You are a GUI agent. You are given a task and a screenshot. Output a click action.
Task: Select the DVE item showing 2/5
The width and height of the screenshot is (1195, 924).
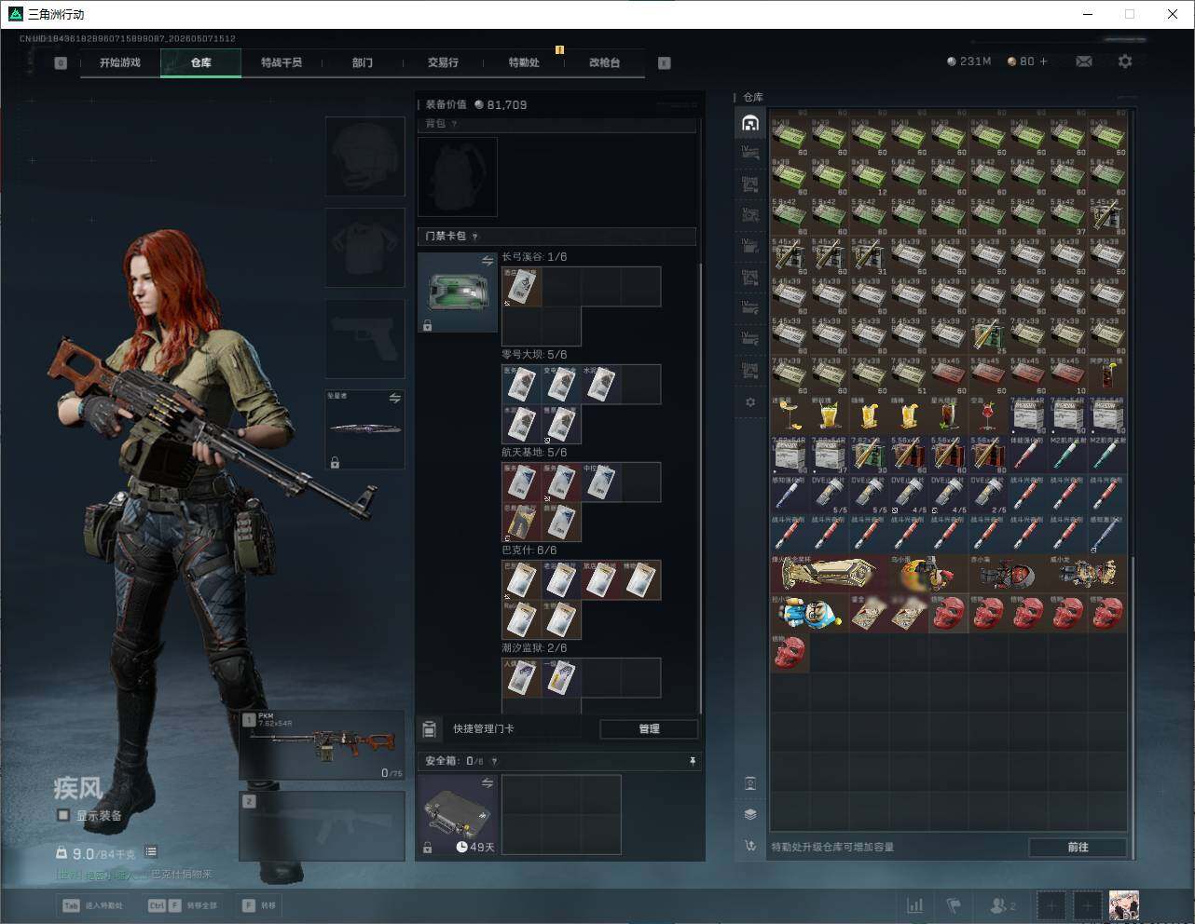[x=989, y=495]
